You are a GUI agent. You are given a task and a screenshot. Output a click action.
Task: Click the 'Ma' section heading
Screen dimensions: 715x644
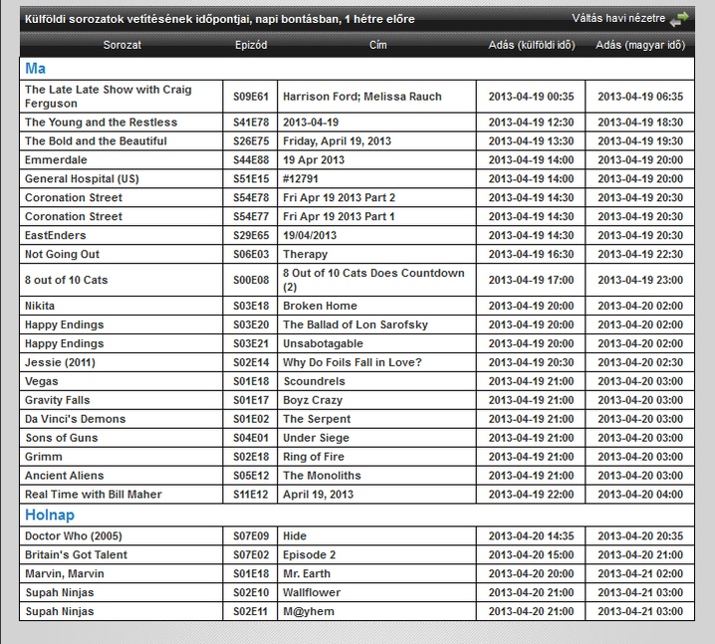pyautogui.click(x=35, y=69)
